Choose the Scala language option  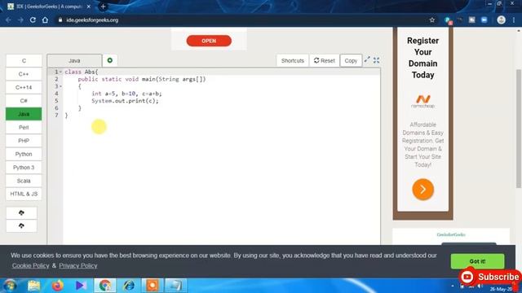24,181
